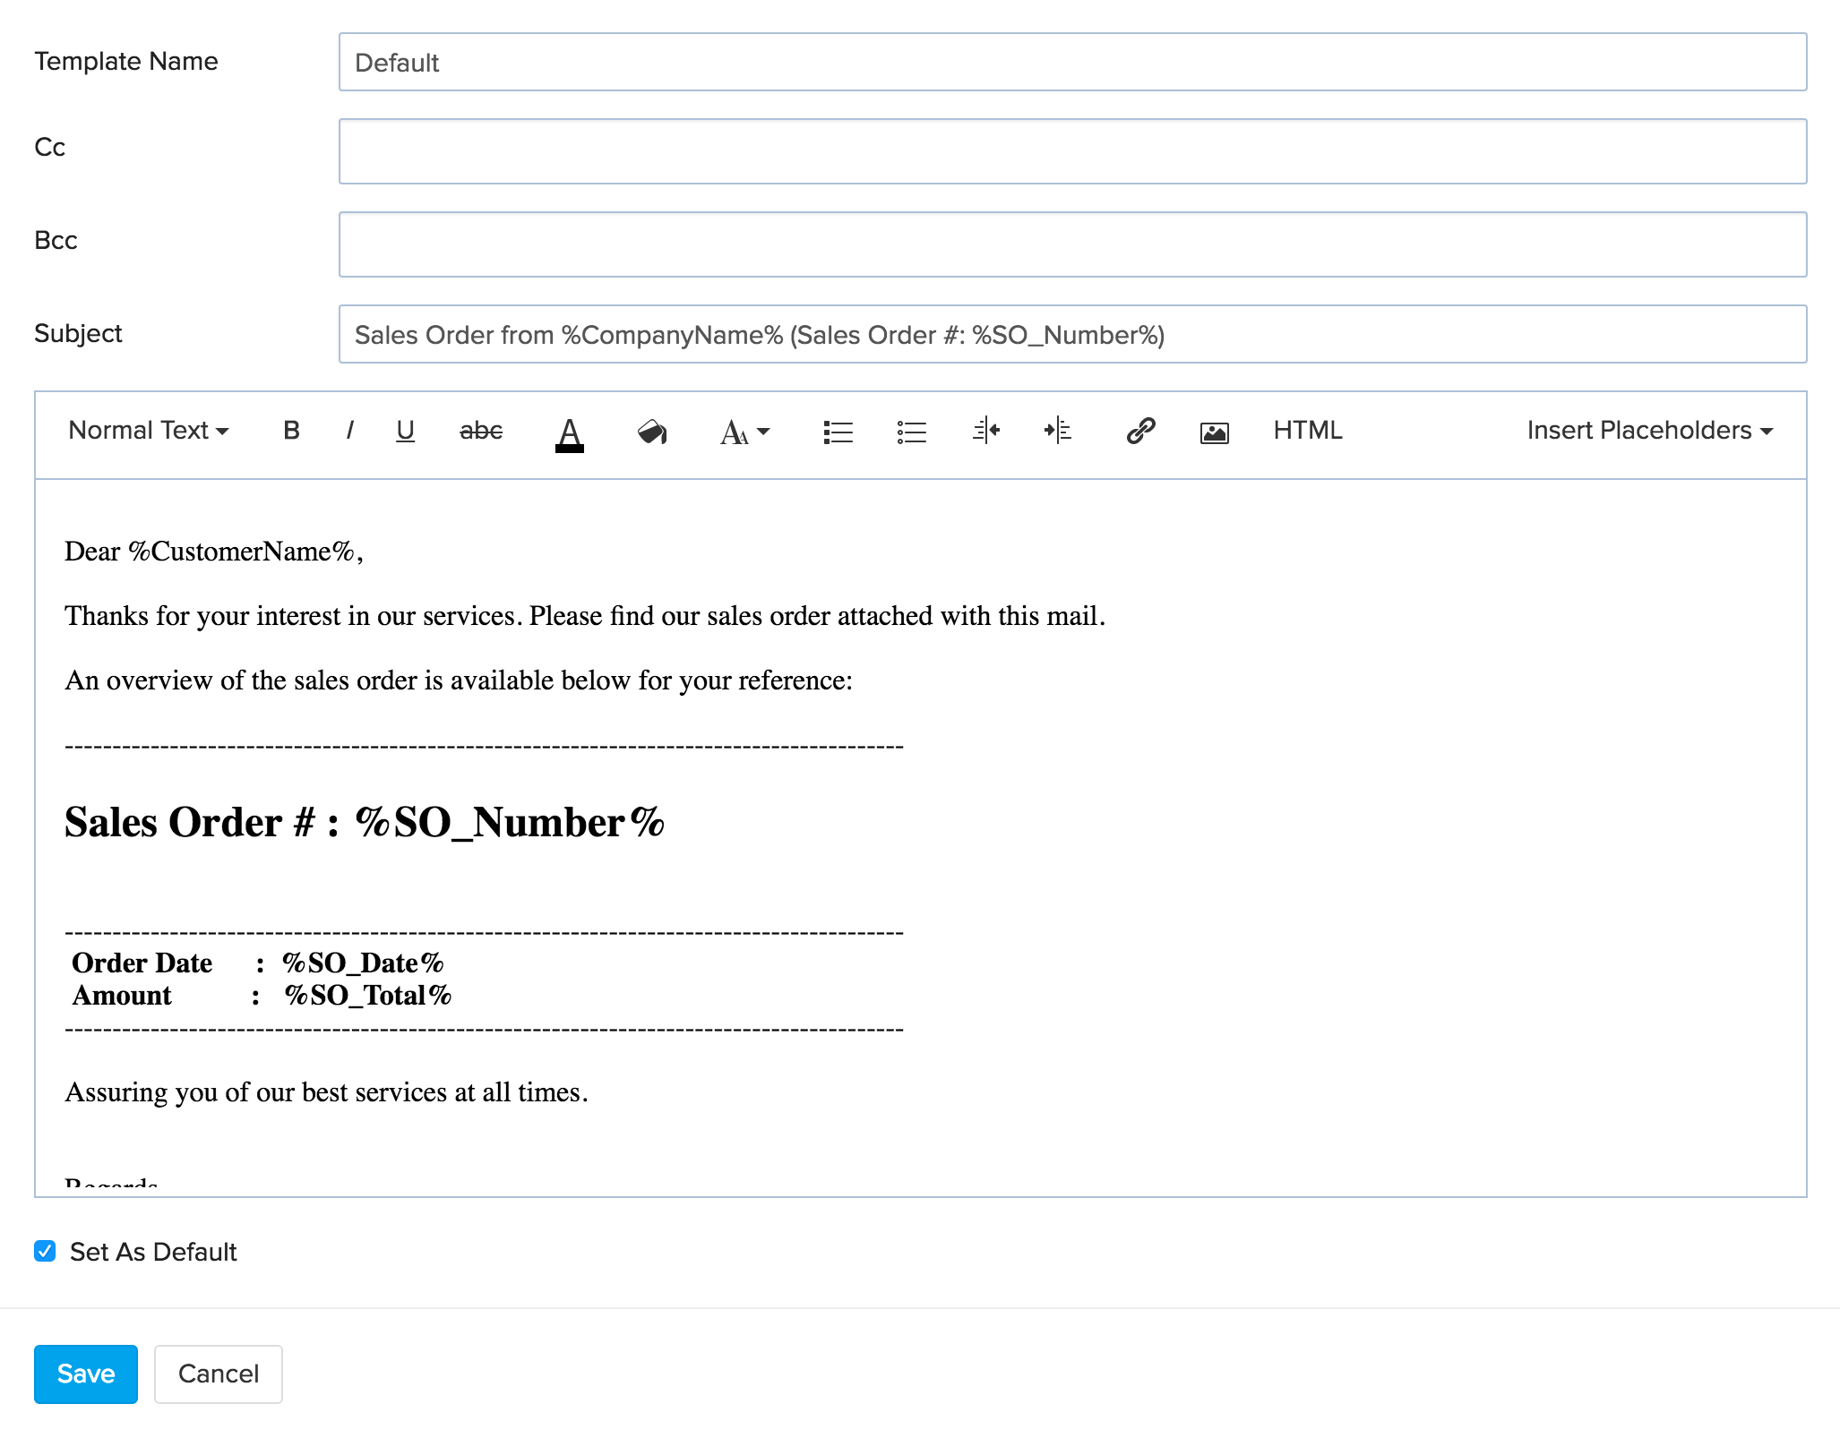Click the Bold formatting icon
The image size is (1840, 1438).
coord(293,432)
